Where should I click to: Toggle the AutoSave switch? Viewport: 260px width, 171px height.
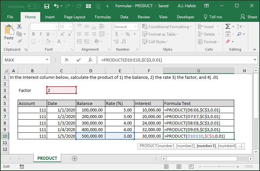[33, 6]
